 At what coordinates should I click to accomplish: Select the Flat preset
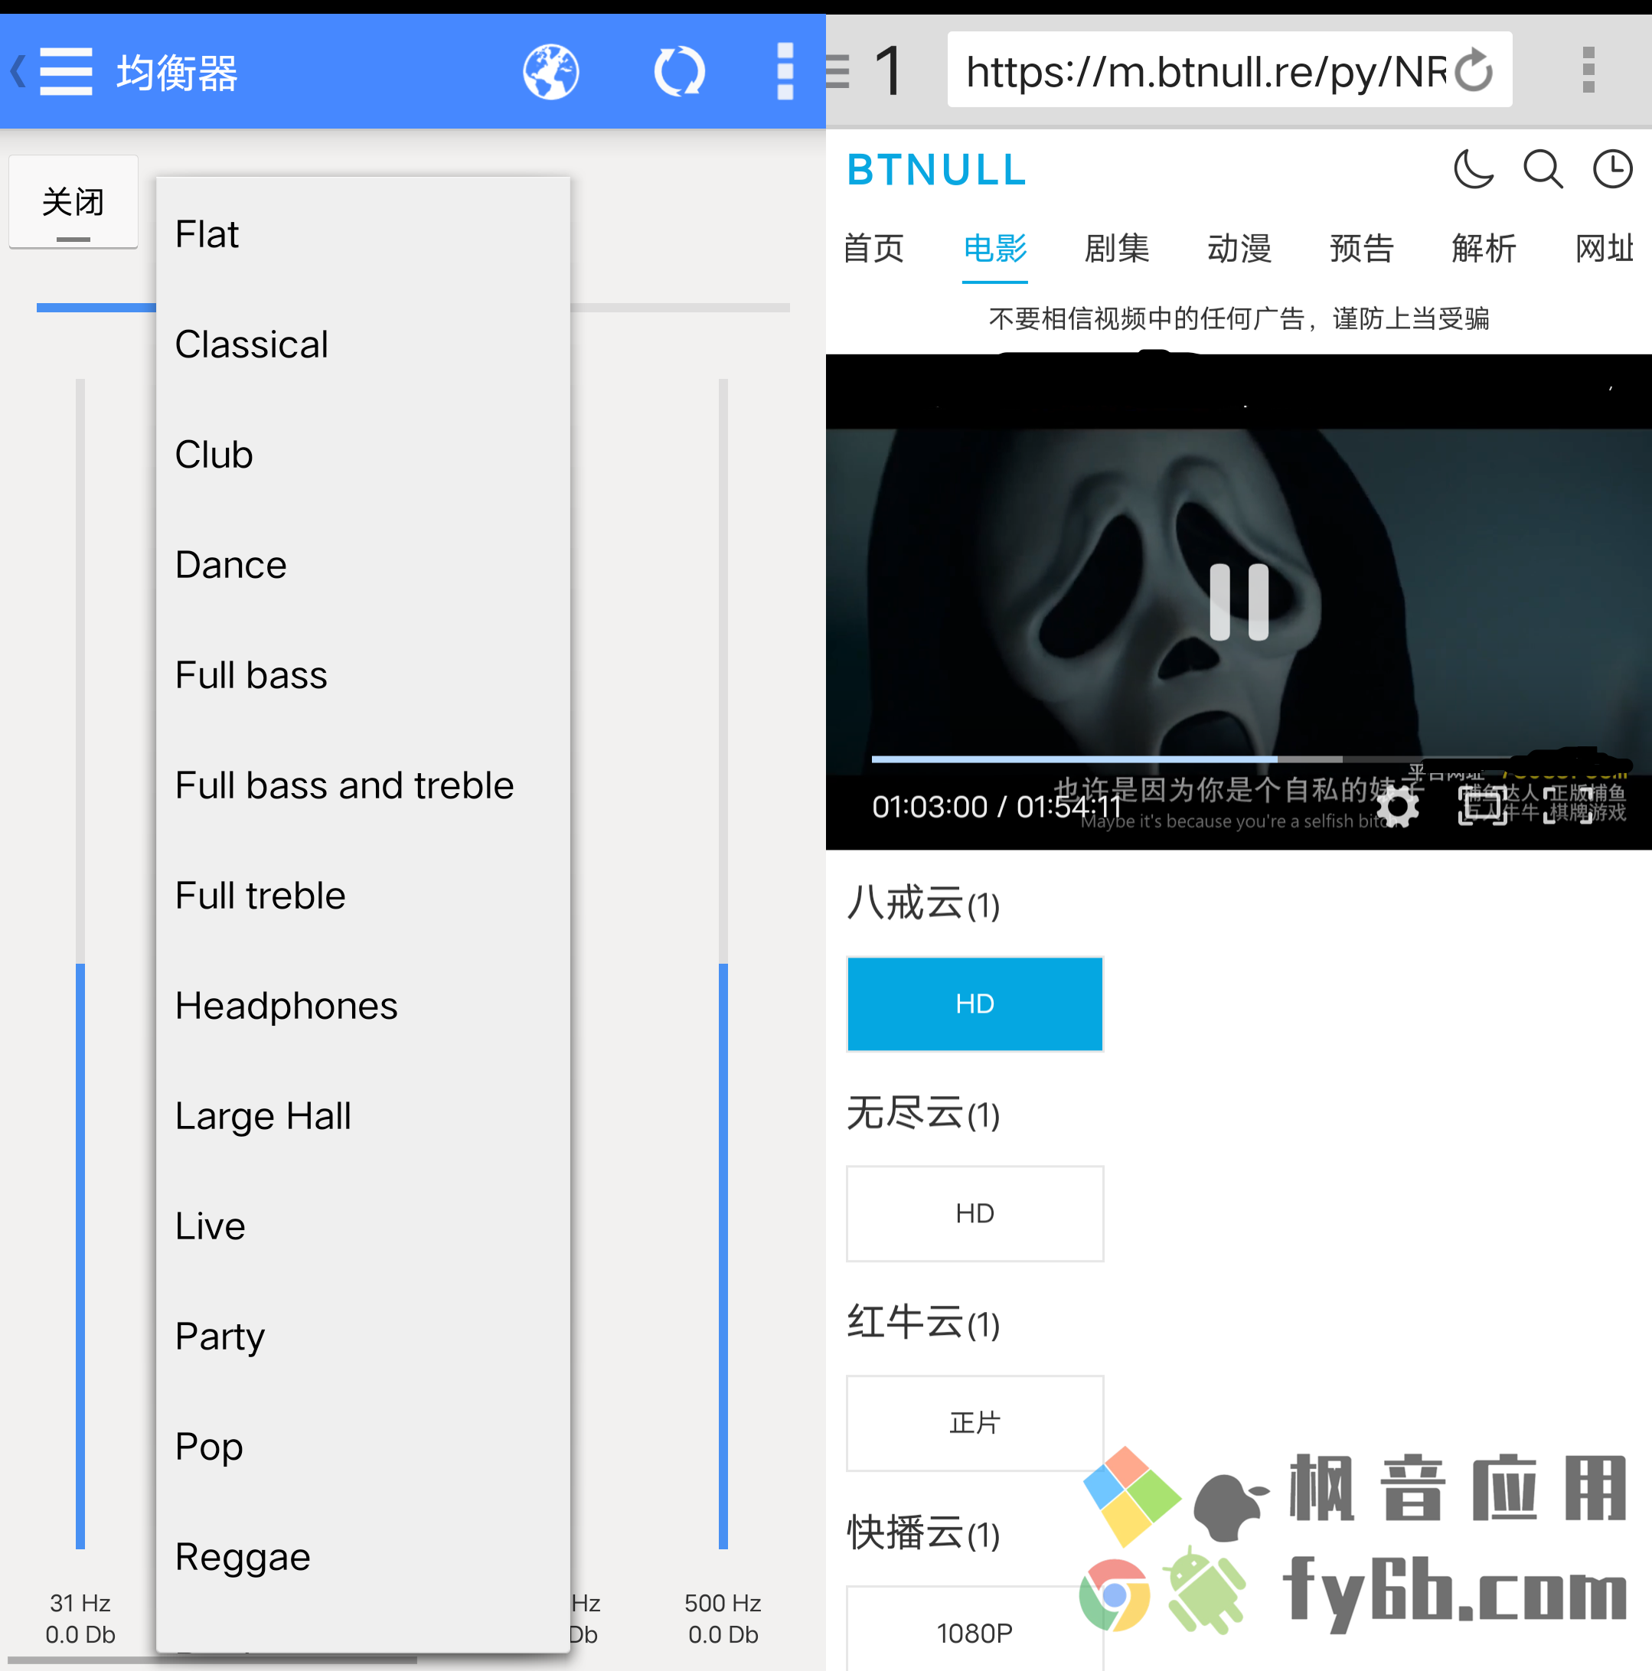click(362, 233)
